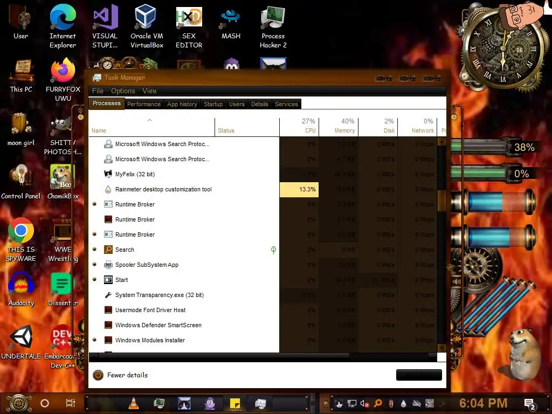This screenshot has height=414, width=552.
Task: Click the muted volume tray icon
Action: 365,403
